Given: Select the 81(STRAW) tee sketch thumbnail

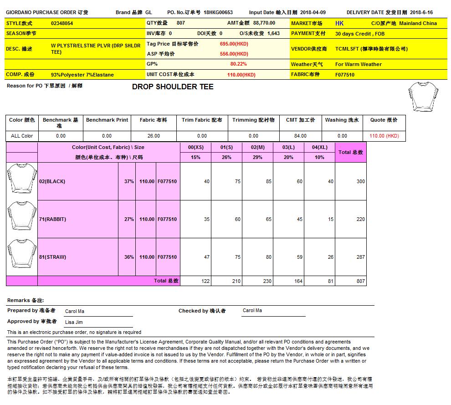Looking at the screenshot, I should [22, 256].
